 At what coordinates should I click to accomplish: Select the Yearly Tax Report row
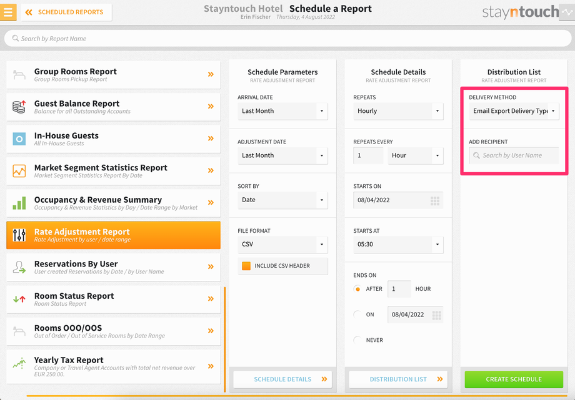coord(113,367)
